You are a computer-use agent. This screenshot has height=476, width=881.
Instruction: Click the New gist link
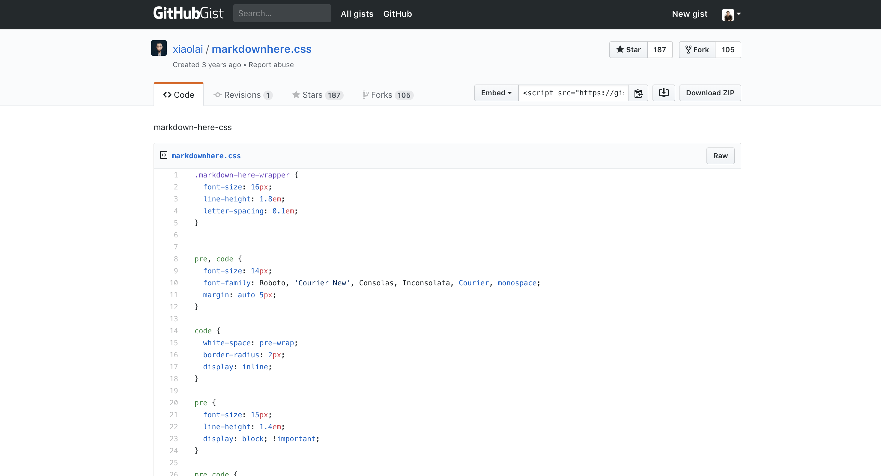[689, 14]
